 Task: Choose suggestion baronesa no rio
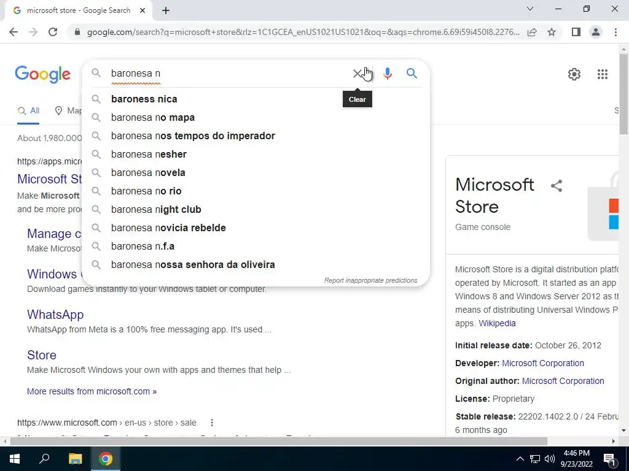(x=256, y=191)
